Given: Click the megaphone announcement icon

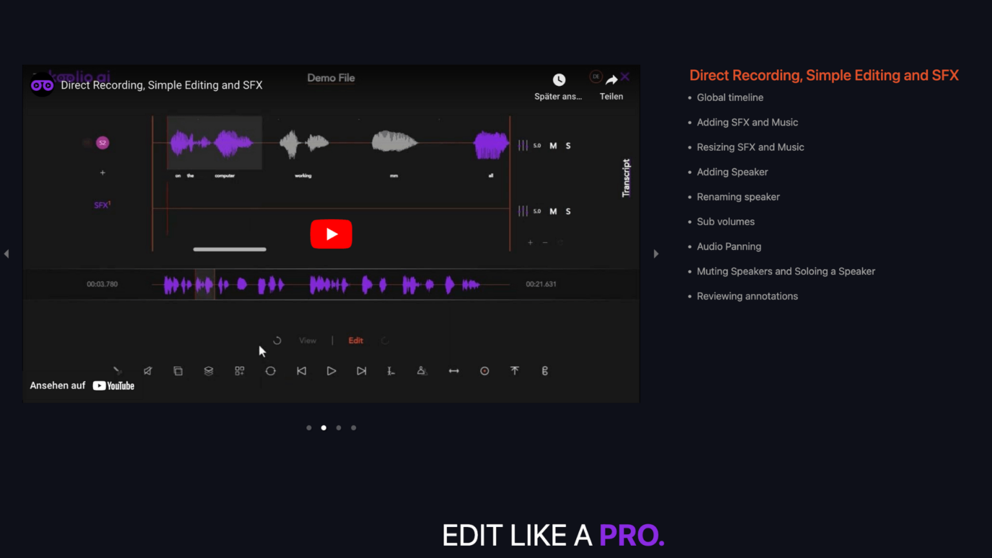Looking at the screenshot, I should [148, 371].
